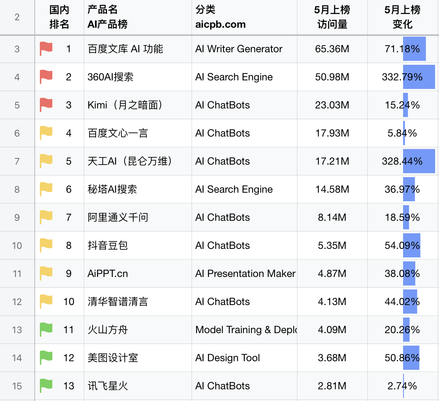Click the yellow flag for 阿里通义千问

tap(46, 217)
